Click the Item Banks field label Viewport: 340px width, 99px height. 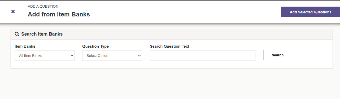coord(25,46)
